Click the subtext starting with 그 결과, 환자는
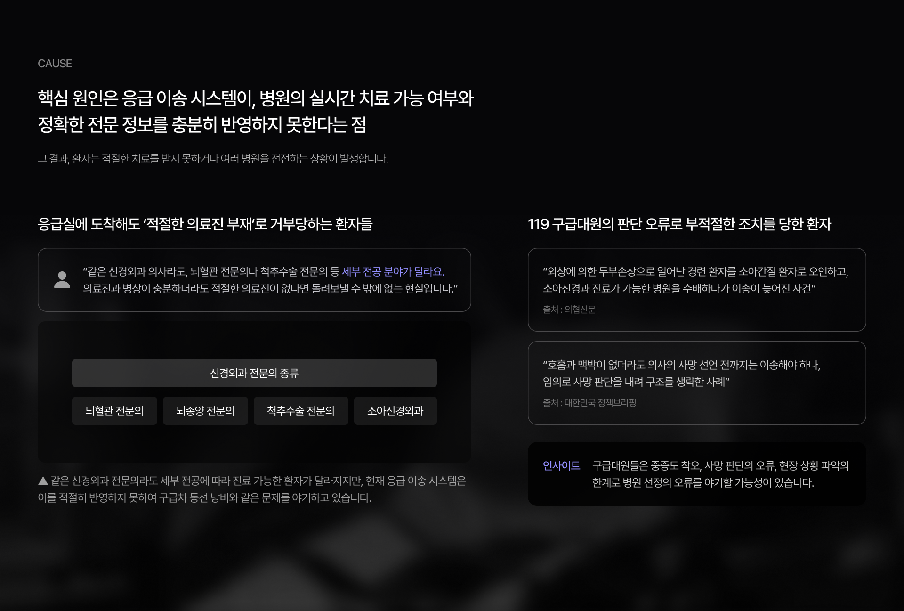 (213, 158)
